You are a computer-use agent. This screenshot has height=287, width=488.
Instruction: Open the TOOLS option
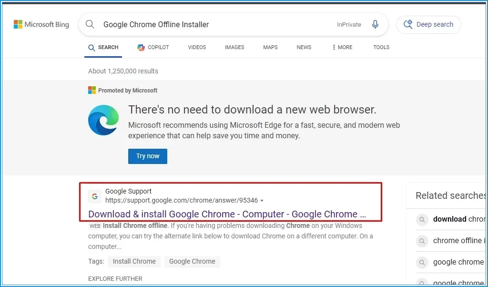tap(381, 47)
